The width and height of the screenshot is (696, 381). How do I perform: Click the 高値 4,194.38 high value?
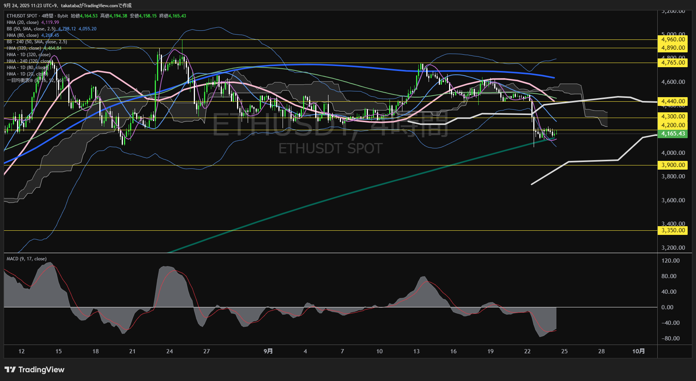pos(114,16)
